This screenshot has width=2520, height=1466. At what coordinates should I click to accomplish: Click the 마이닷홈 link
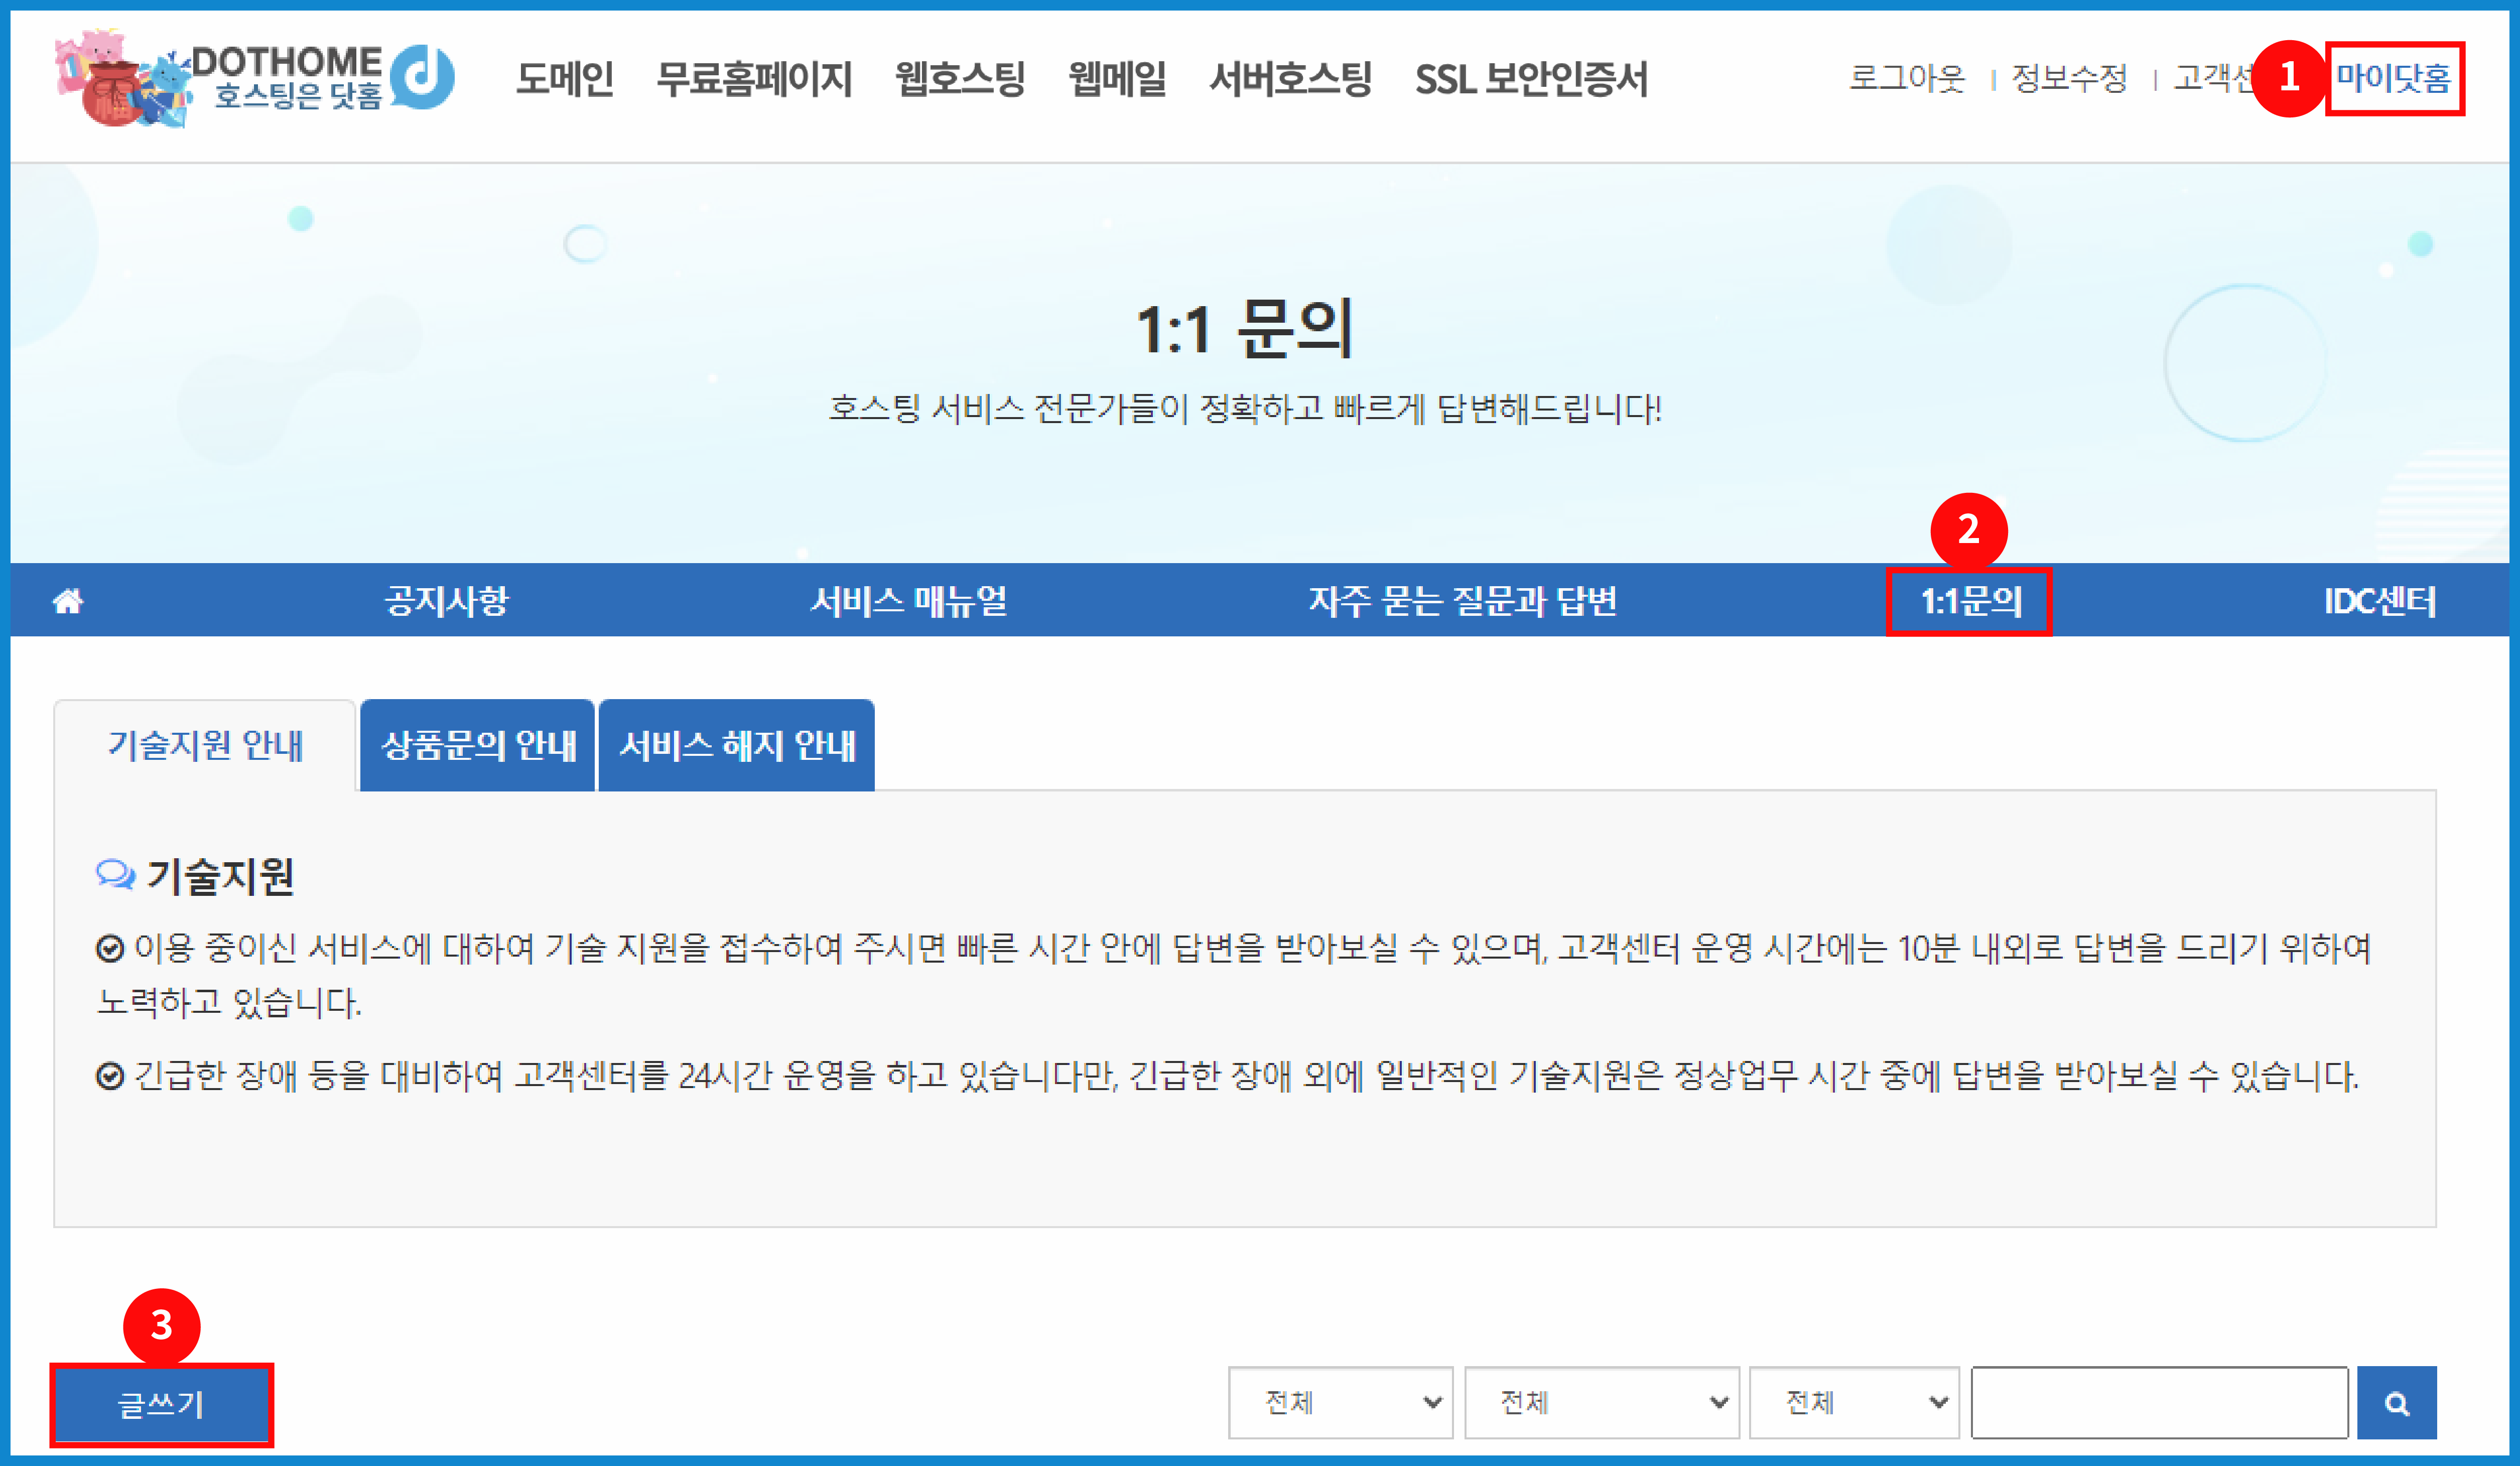[x=2393, y=78]
